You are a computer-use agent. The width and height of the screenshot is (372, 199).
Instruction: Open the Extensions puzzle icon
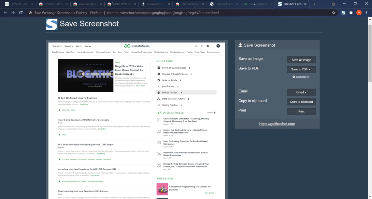click(351, 13)
